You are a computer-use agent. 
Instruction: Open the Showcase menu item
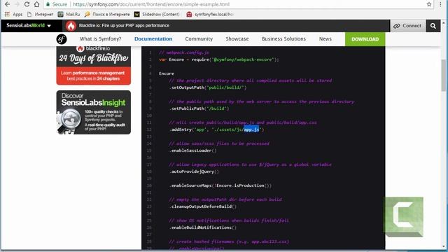tap(237, 39)
